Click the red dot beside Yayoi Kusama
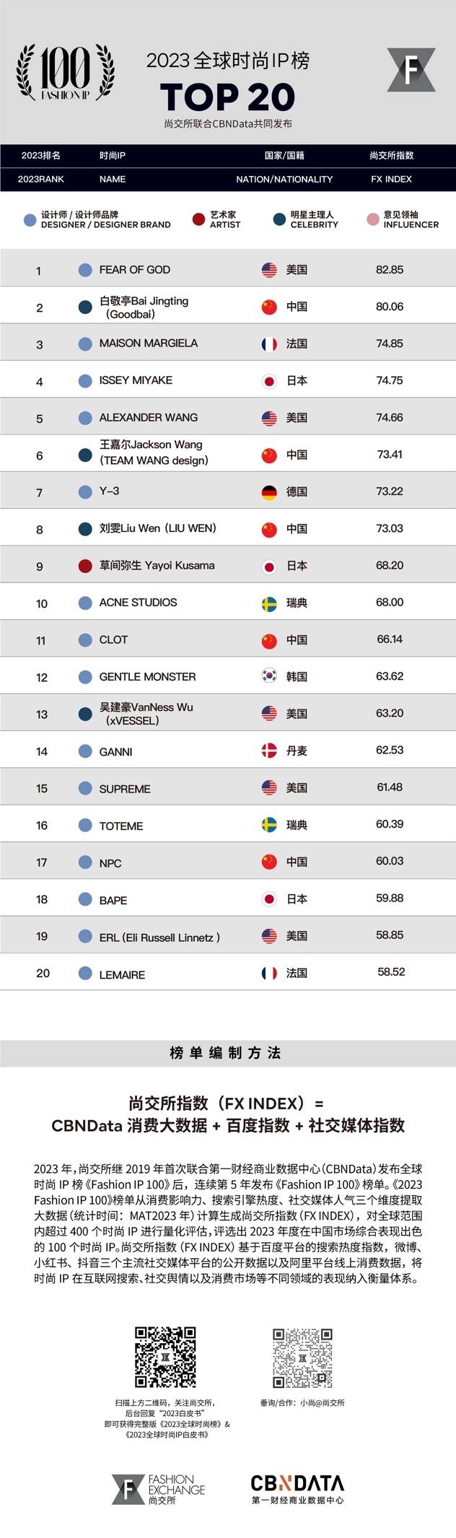 85,566
